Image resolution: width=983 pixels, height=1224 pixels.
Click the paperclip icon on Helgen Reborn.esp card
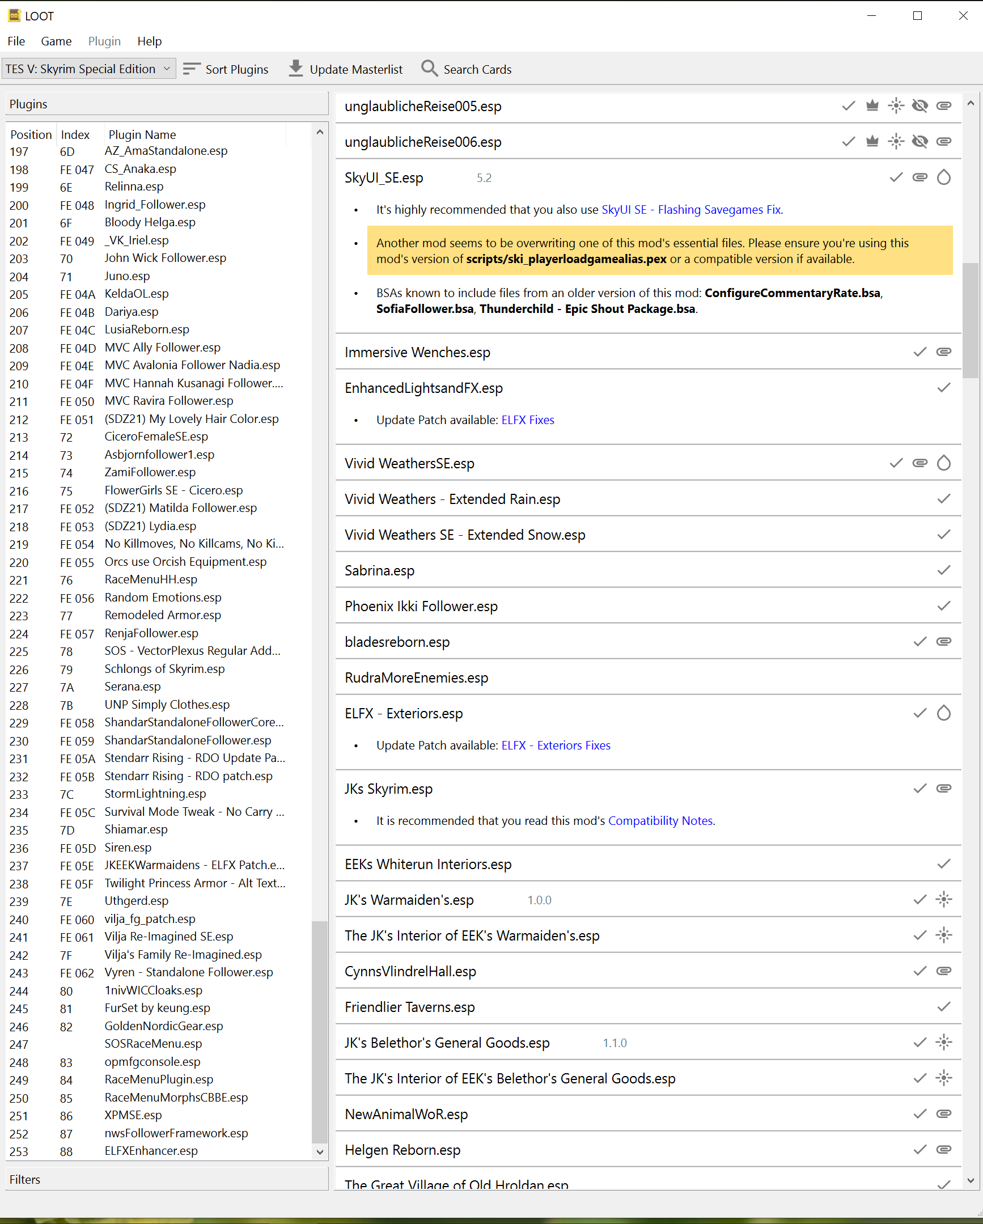click(x=944, y=1150)
